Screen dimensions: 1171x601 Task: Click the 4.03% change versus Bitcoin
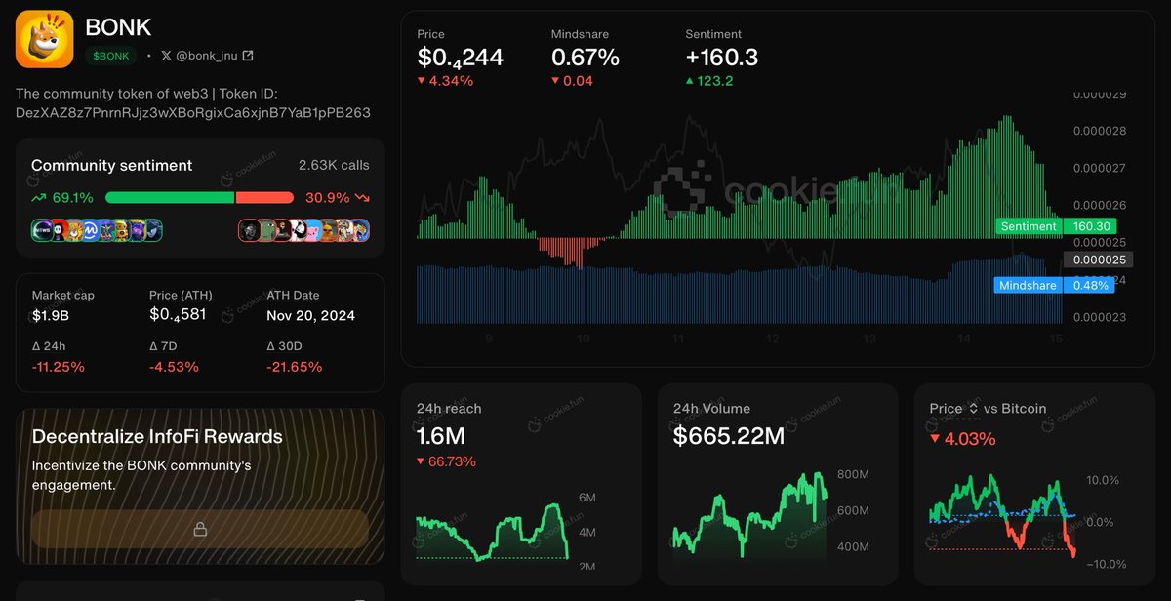click(x=963, y=439)
